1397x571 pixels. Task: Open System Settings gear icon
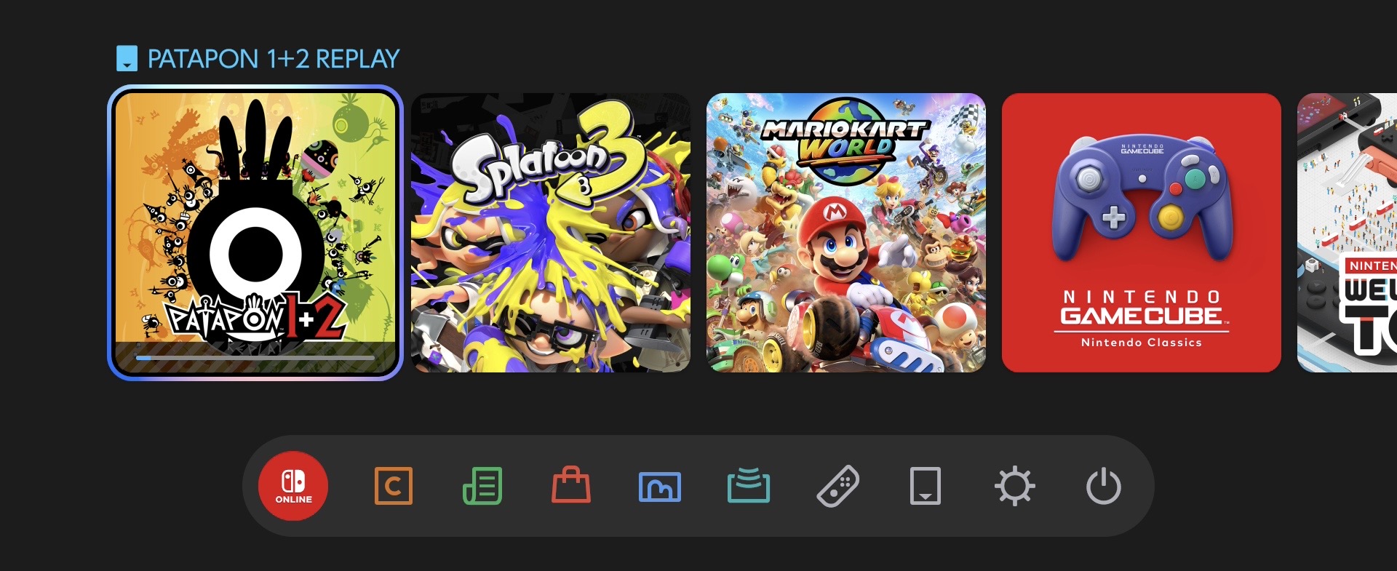1015,486
